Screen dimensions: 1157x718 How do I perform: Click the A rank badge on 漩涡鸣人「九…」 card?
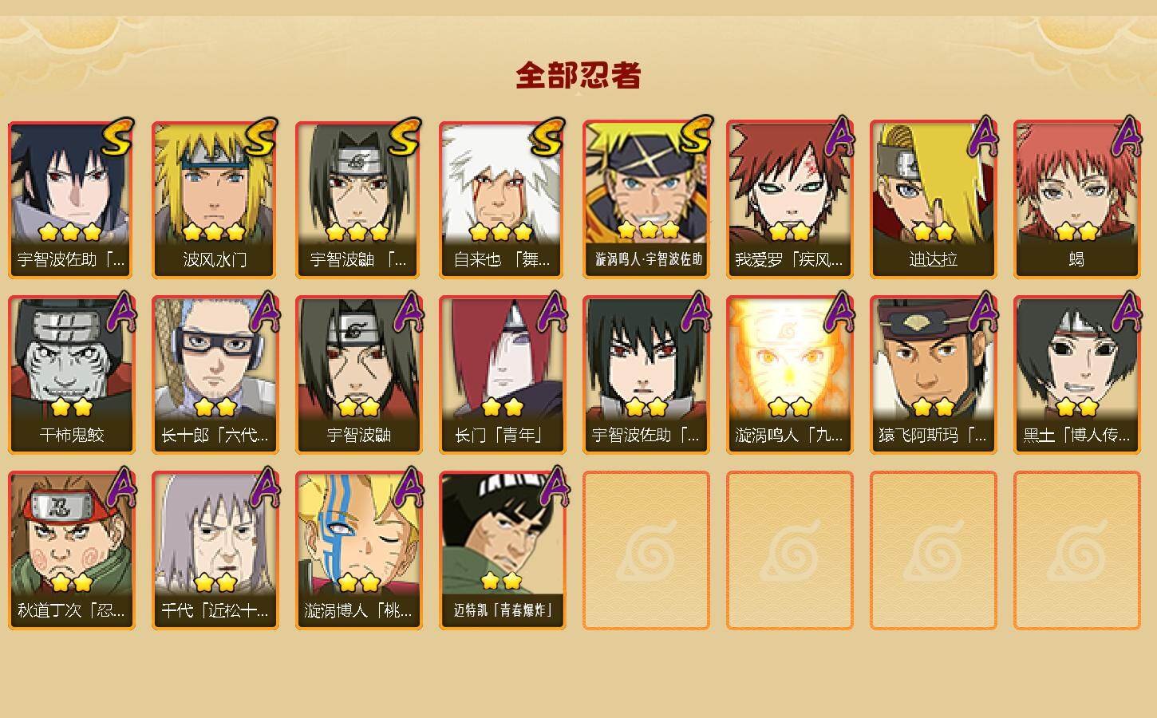tap(838, 312)
